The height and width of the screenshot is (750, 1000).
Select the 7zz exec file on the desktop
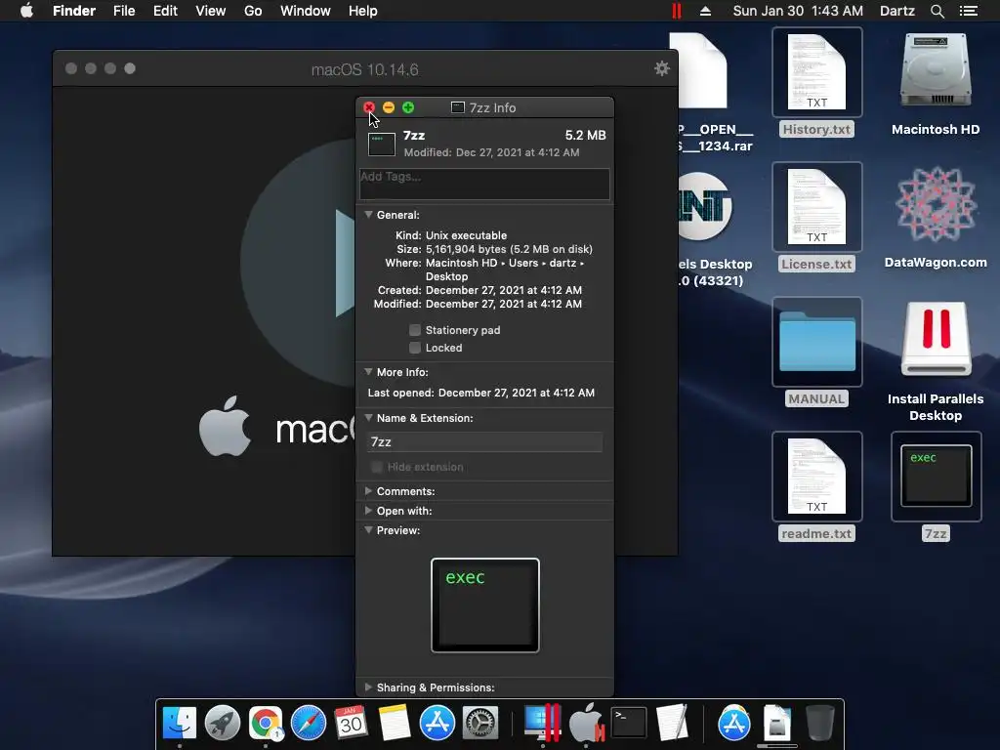pos(936,487)
